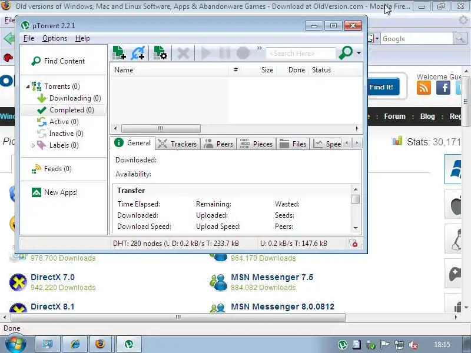Collapse the Torrents tree node

(28, 86)
